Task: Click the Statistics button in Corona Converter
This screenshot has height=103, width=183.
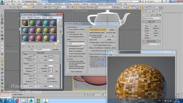Action: (x=112, y=30)
